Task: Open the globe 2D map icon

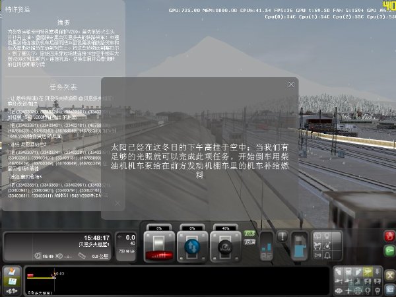Action: (358, 290)
